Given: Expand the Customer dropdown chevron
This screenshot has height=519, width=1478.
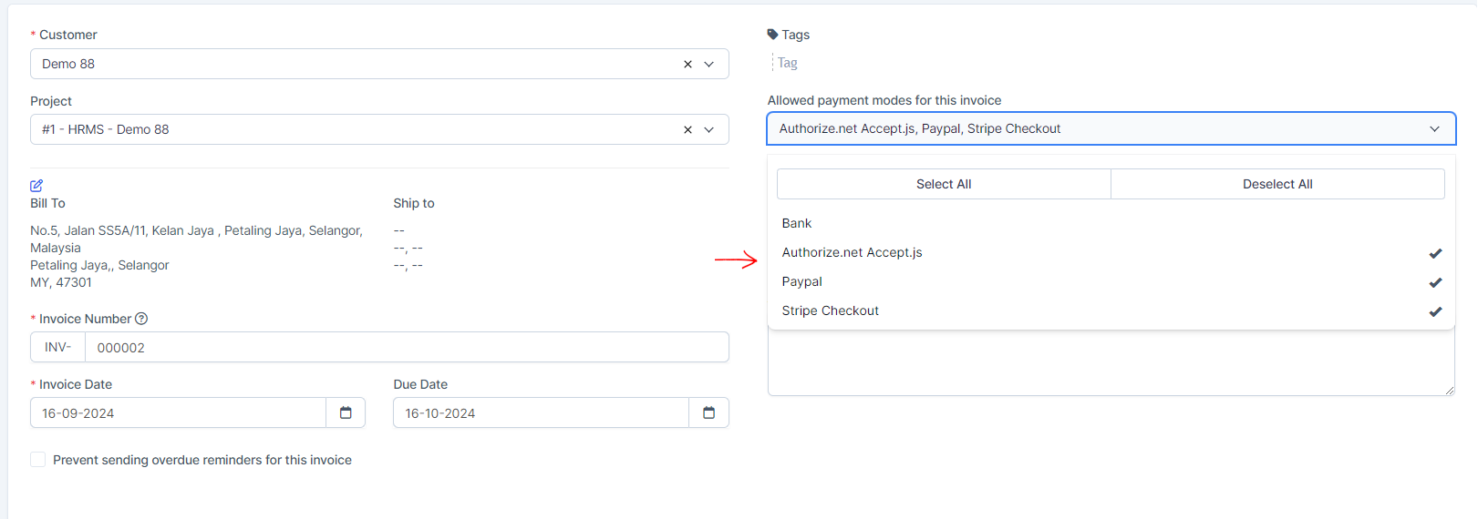Looking at the screenshot, I should click(709, 64).
